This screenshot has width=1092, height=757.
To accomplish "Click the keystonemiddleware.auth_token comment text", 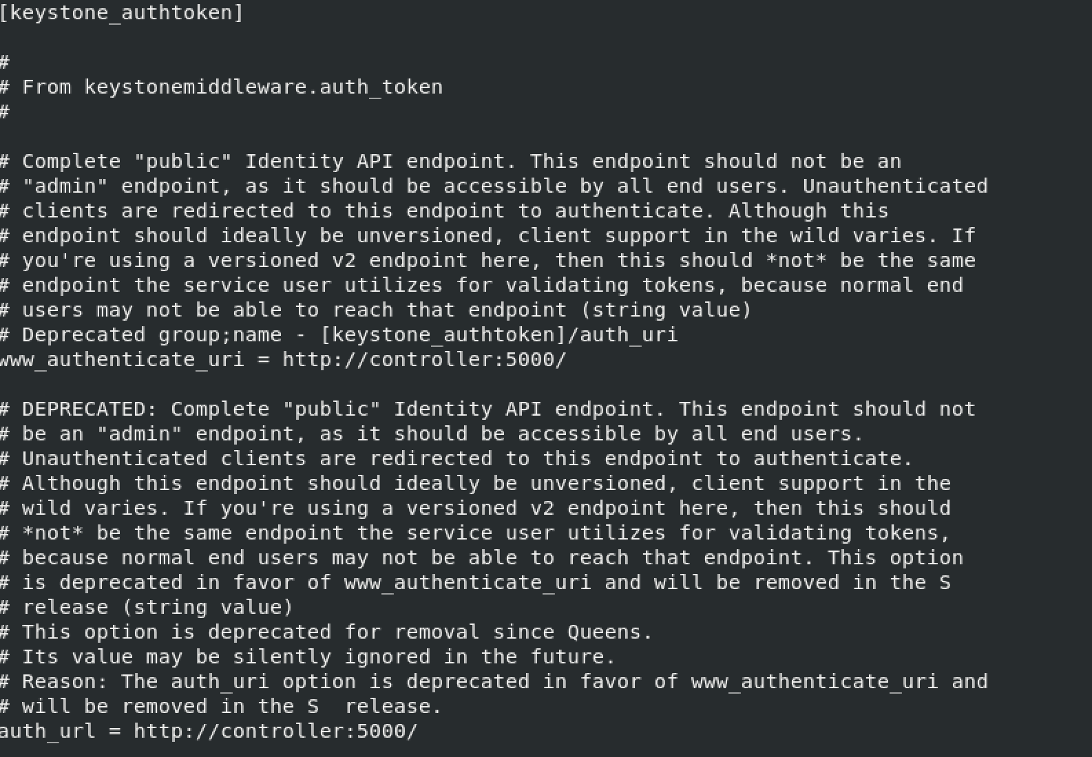I will [x=264, y=87].
